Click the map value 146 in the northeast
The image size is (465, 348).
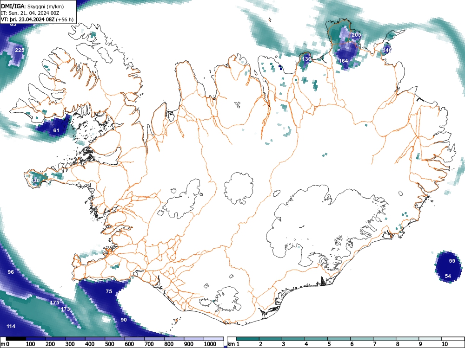(387, 50)
